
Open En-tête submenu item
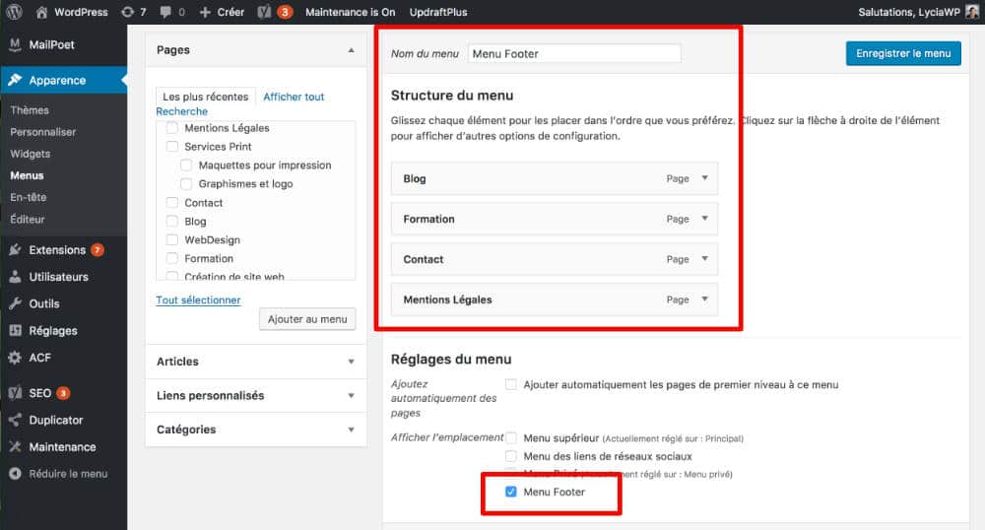tap(29, 197)
